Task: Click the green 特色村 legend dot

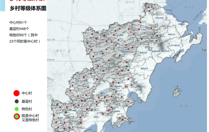Action: coord(16,109)
